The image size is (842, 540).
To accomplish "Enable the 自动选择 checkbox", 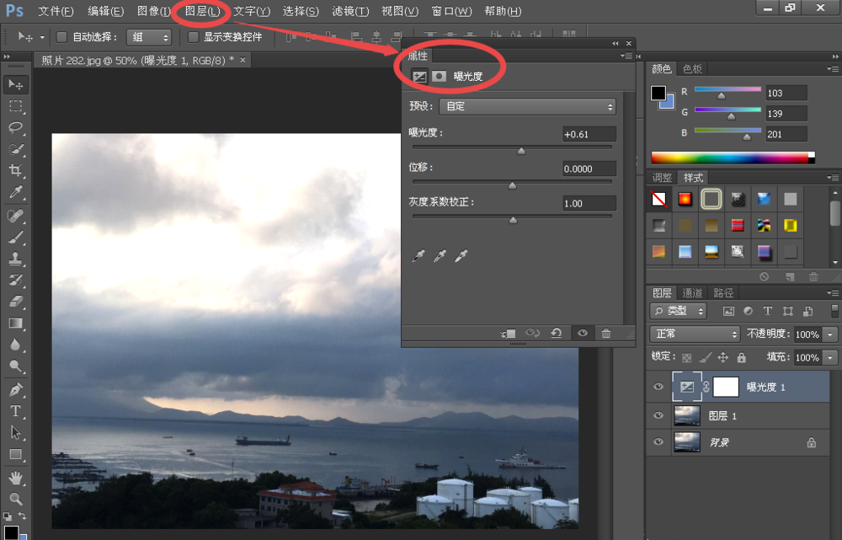I will point(61,37).
